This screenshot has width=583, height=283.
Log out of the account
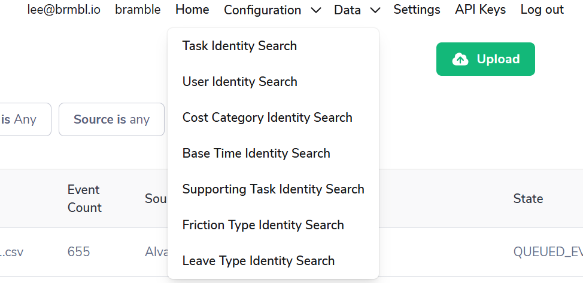(542, 10)
